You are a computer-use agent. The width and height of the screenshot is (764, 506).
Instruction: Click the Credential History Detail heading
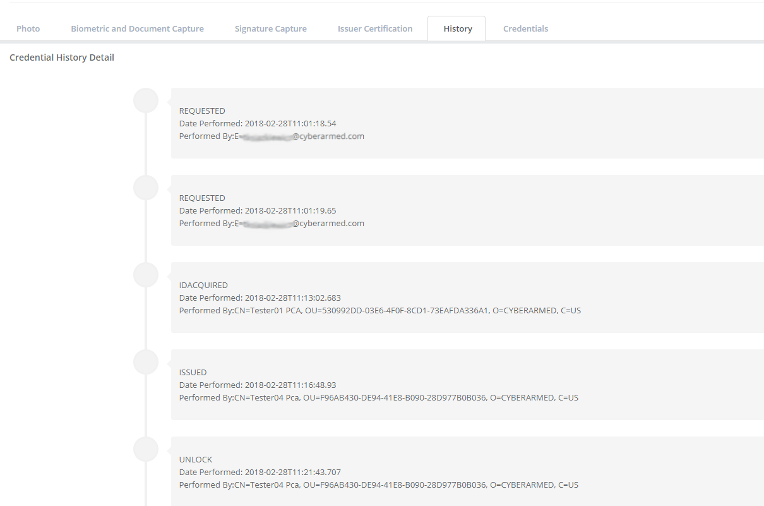tap(62, 57)
